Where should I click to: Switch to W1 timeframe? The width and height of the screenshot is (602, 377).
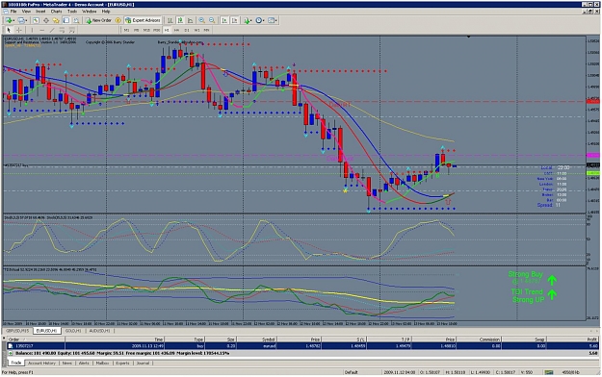pos(196,30)
